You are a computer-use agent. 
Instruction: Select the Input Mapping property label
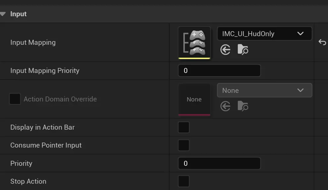pyautogui.click(x=33, y=42)
